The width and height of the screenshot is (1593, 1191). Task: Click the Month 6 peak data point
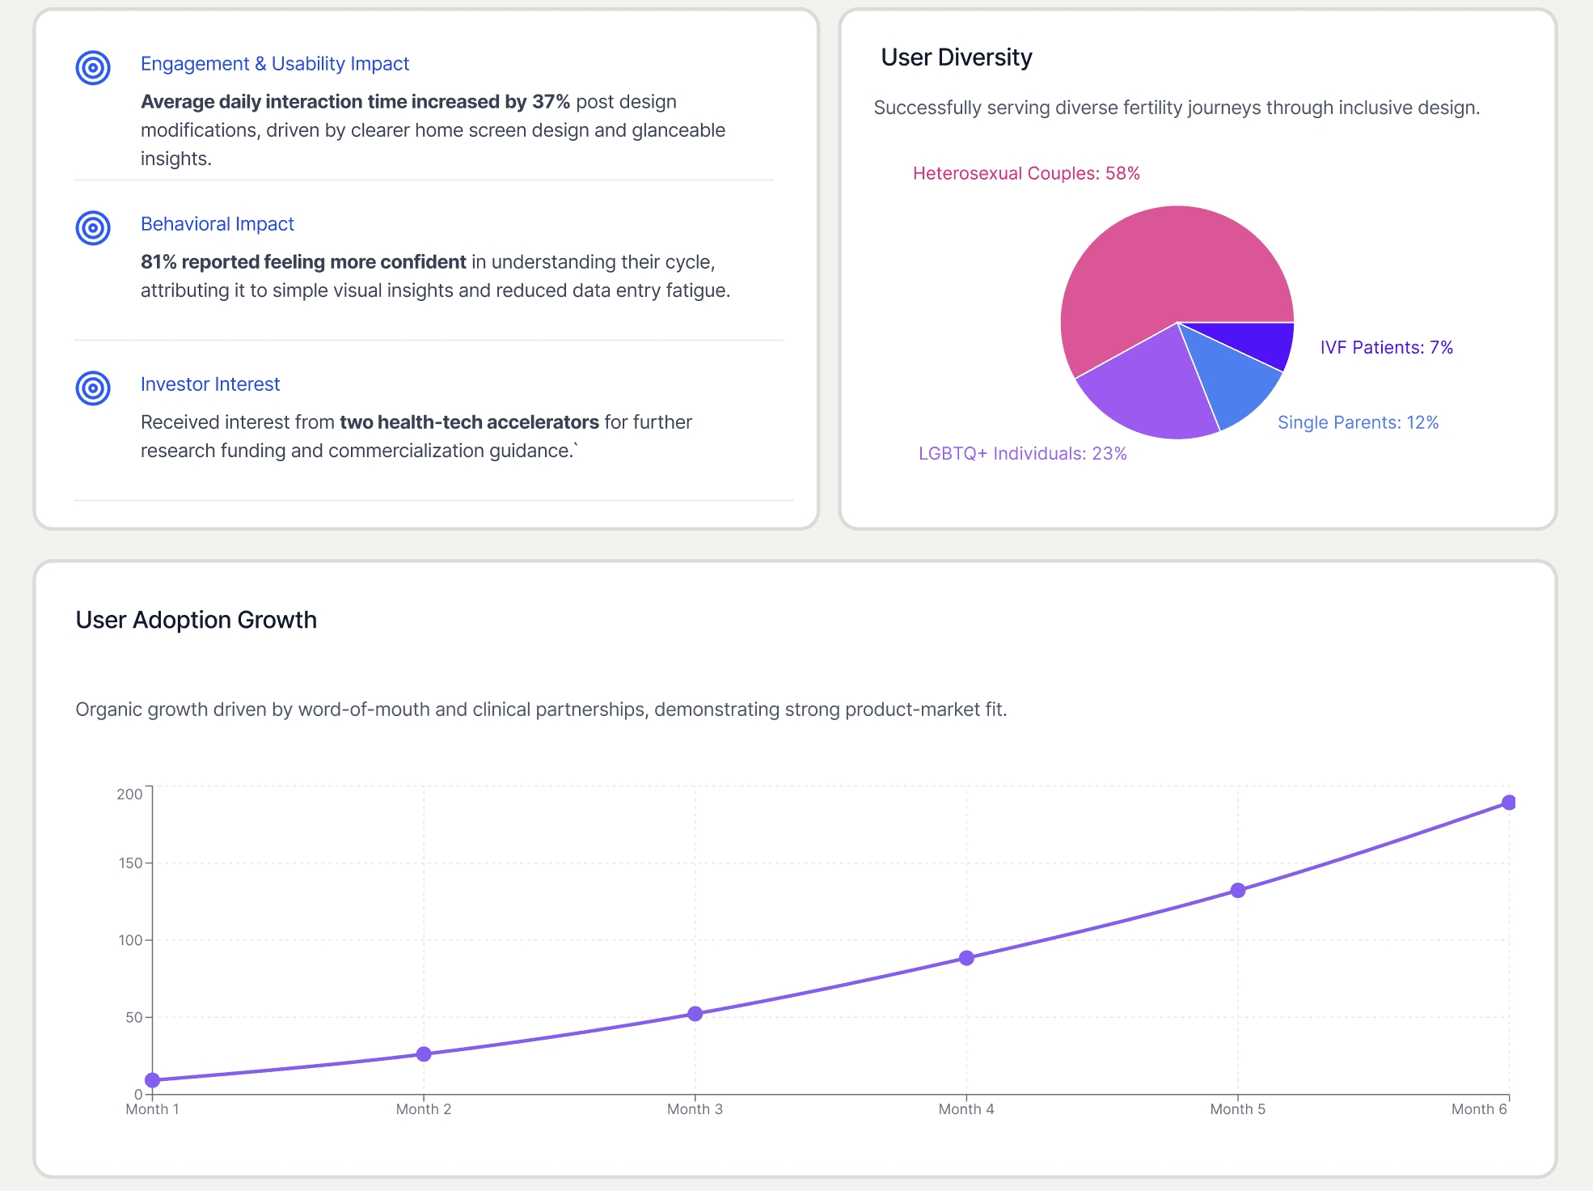[x=1508, y=803]
